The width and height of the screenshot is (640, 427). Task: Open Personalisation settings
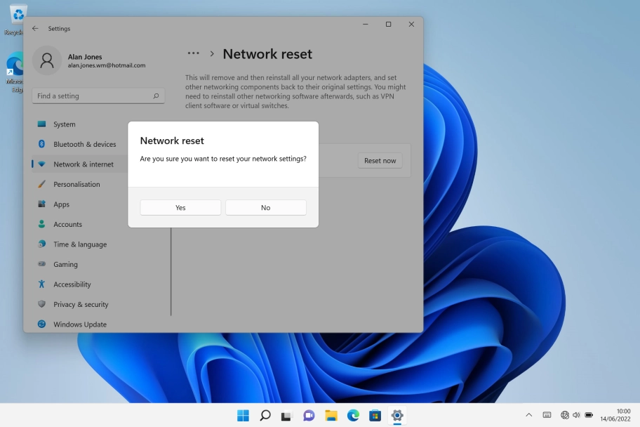click(x=44, y=184)
